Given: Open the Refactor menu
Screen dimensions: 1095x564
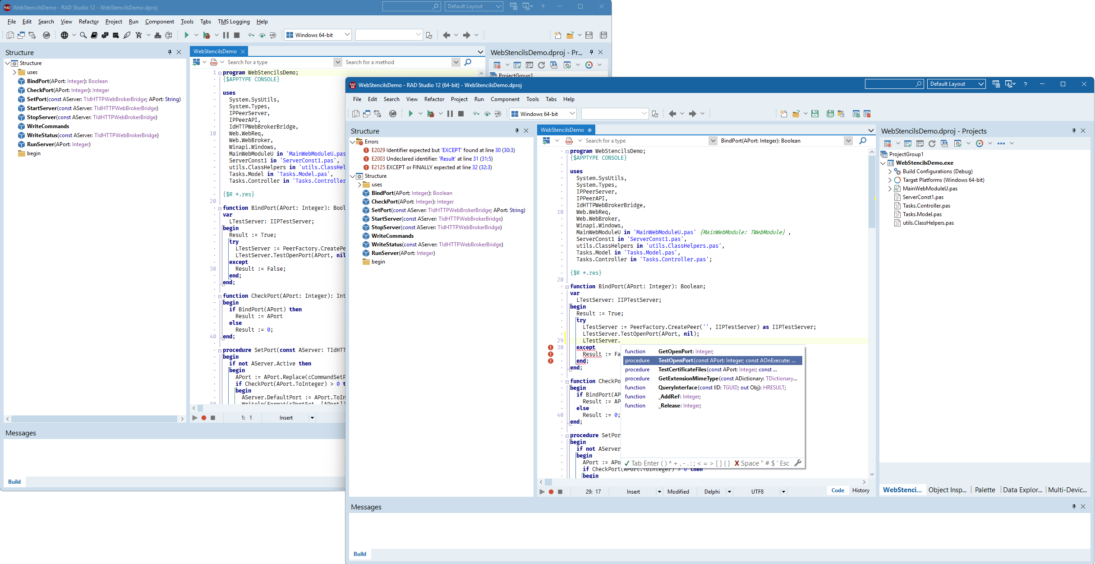Looking at the screenshot, I should pyautogui.click(x=434, y=99).
